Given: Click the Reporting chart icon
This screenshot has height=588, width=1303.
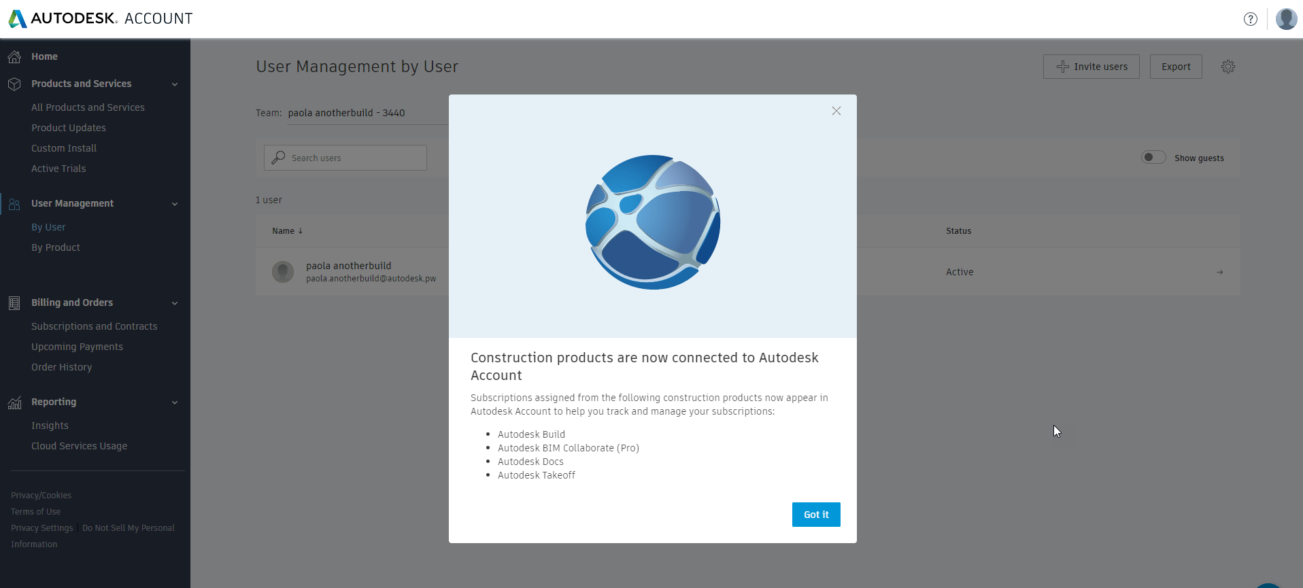Looking at the screenshot, I should 14,402.
